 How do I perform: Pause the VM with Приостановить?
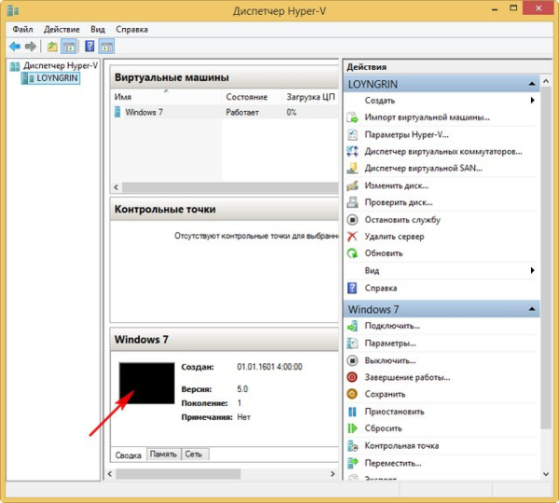pyautogui.click(x=394, y=411)
